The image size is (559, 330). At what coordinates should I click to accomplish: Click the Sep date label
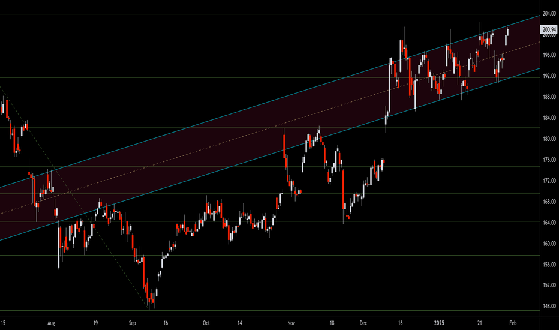point(133,323)
